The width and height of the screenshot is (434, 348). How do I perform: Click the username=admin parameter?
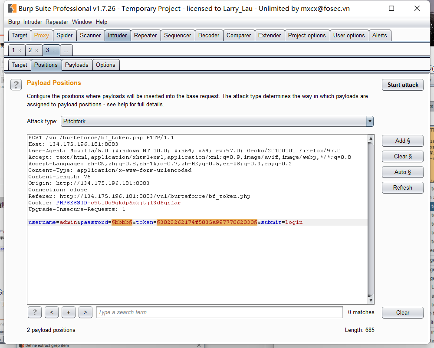coord(53,223)
